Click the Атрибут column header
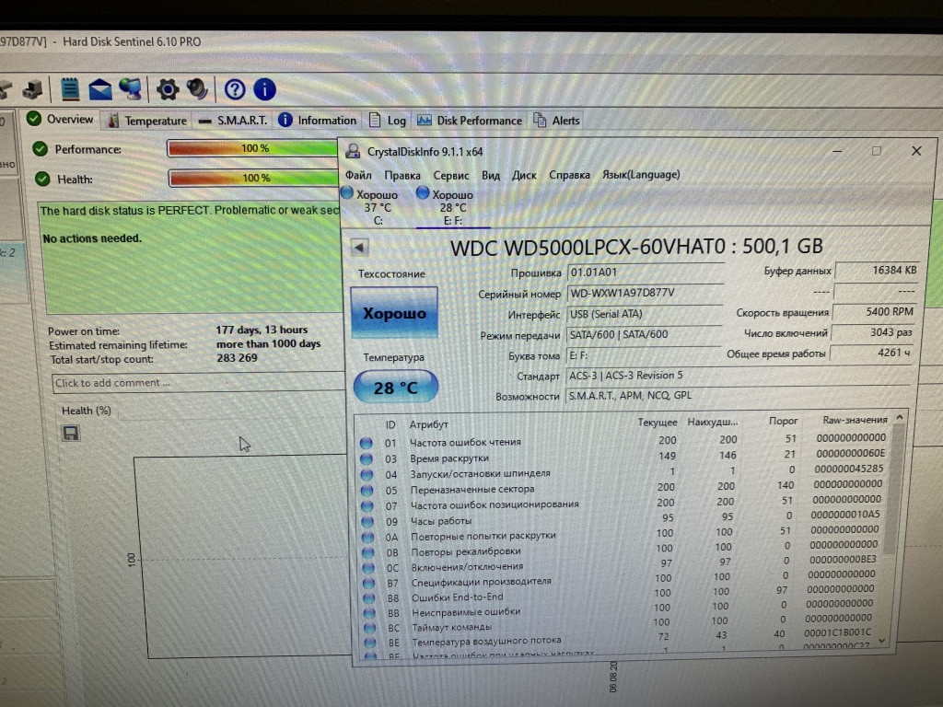Image resolution: width=943 pixels, height=707 pixels. (429, 424)
